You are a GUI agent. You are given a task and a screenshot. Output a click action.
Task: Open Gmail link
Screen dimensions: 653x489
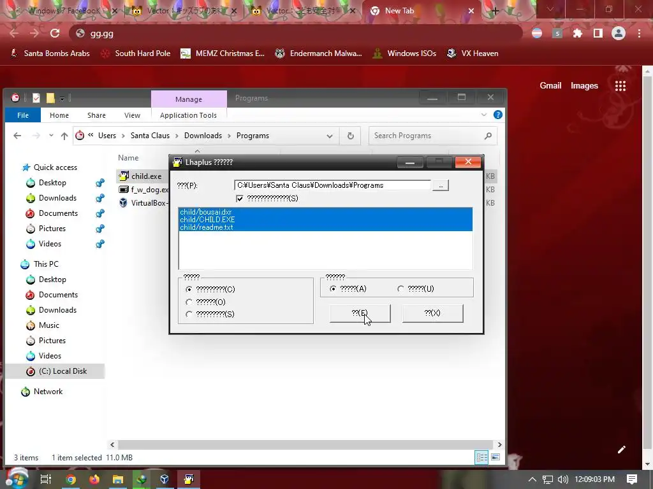point(550,86)
